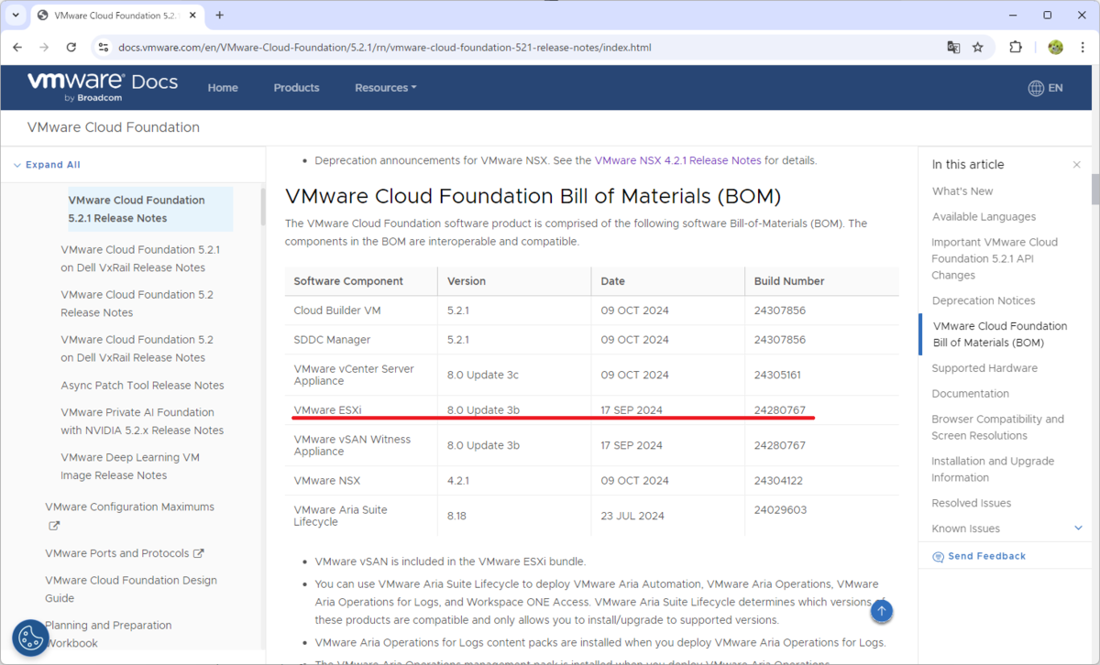Viewport: 1100px width, 665px height.
Task: Close the In this article panel
Action: click(x=1076, y=165)
